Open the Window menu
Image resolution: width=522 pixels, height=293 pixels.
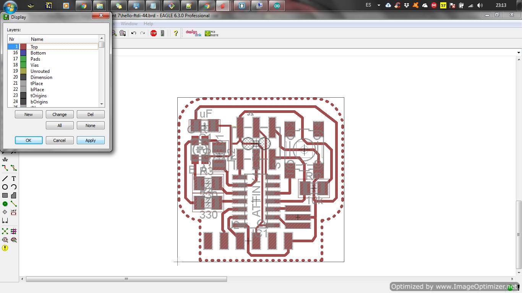point(129,24)
